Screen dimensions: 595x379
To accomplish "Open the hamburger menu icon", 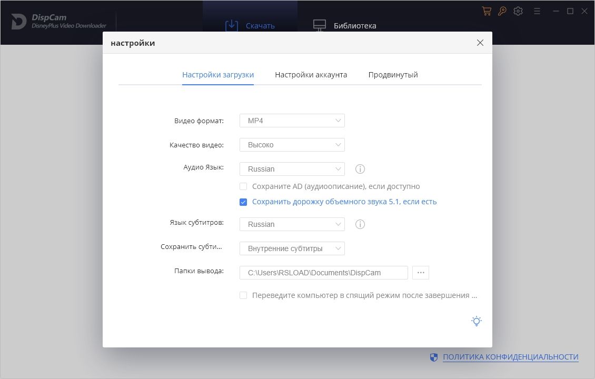I will pos(537,12).
